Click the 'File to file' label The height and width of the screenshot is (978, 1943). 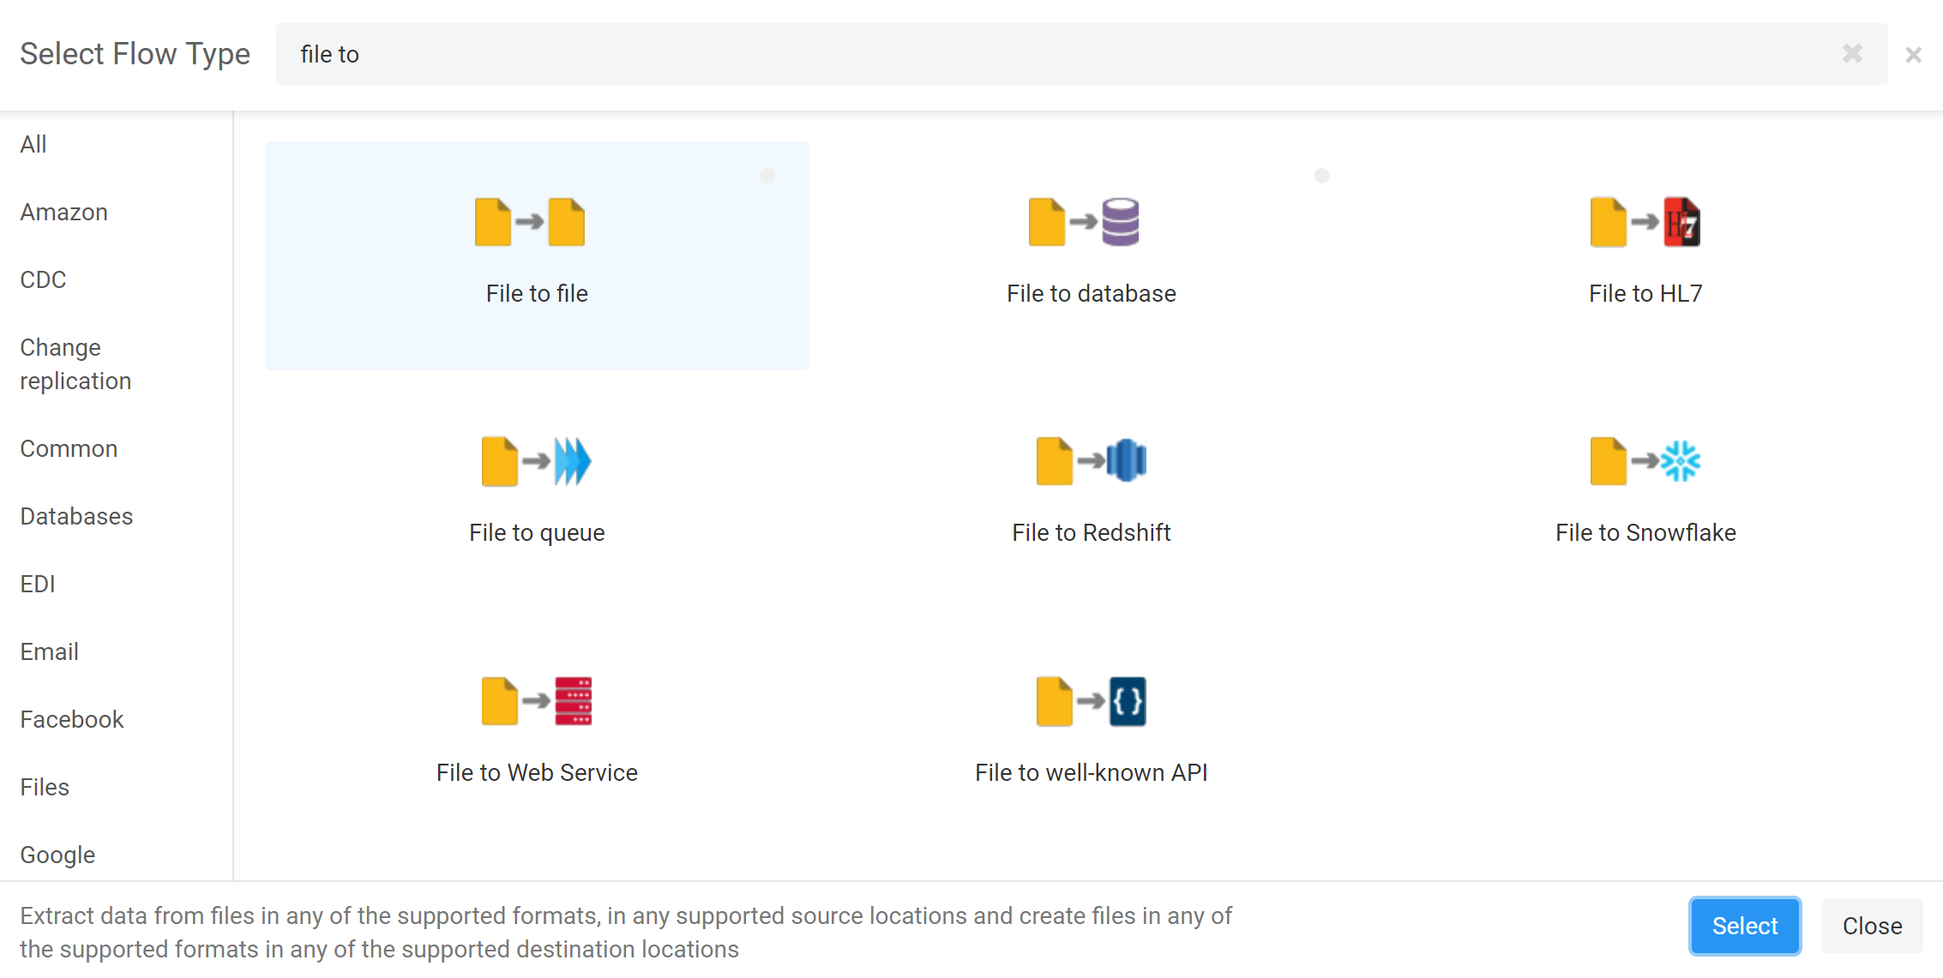537,293
